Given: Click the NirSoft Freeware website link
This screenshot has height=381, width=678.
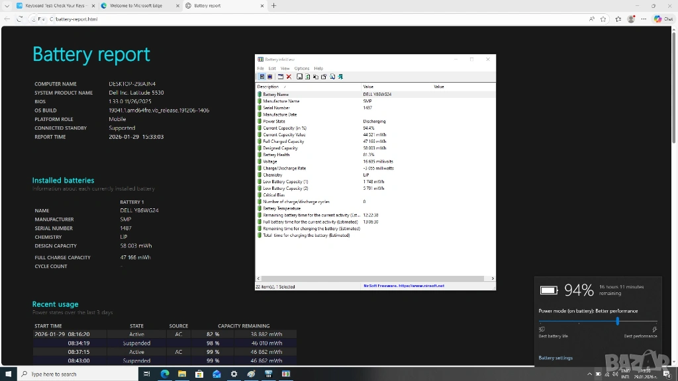Looking at the screenshot, I should tap(404, 286).
